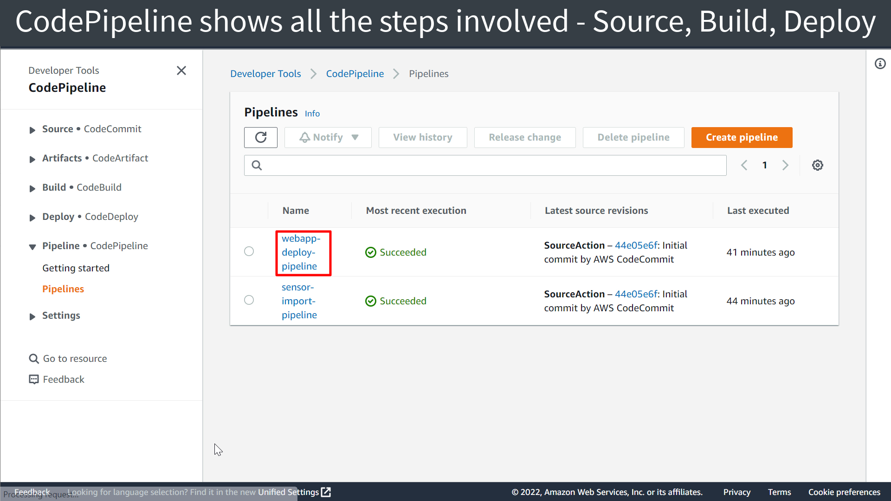891x501 pixels.
Task: Open the info panel using top-right info icon
Action: tap(880, 64)
